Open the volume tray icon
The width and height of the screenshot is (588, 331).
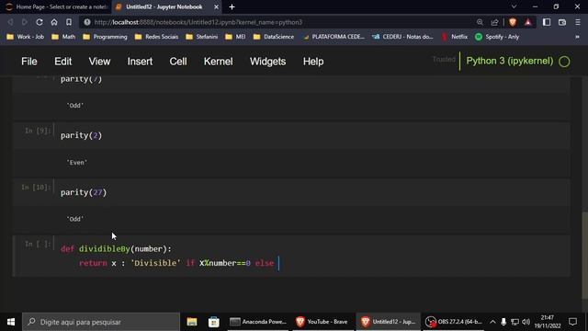[526, 322]
